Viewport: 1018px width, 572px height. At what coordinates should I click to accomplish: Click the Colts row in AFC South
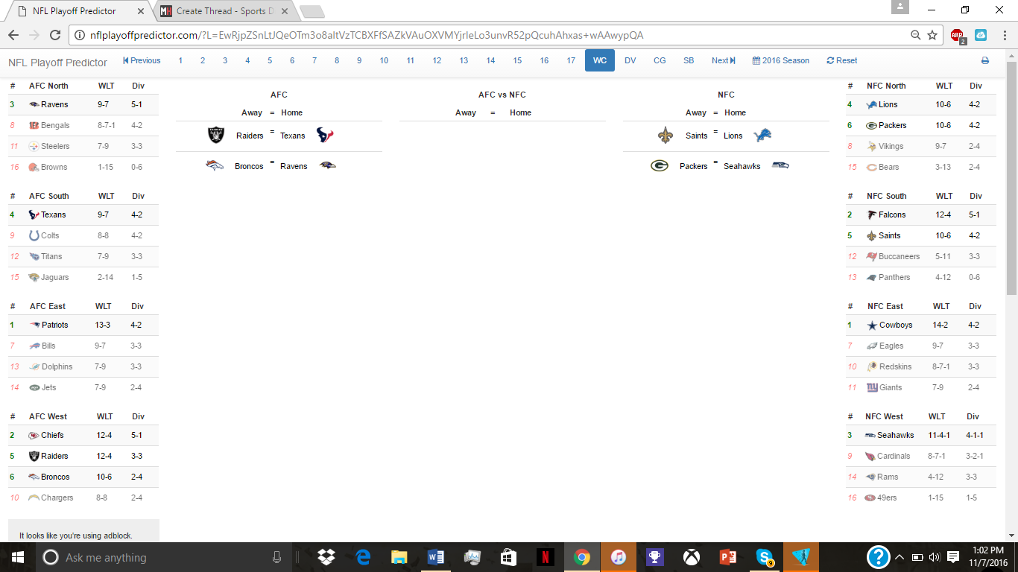tap(83, 235)
